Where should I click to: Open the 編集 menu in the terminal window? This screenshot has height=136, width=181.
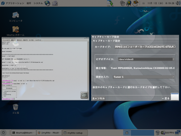click(x=13, y=40)
